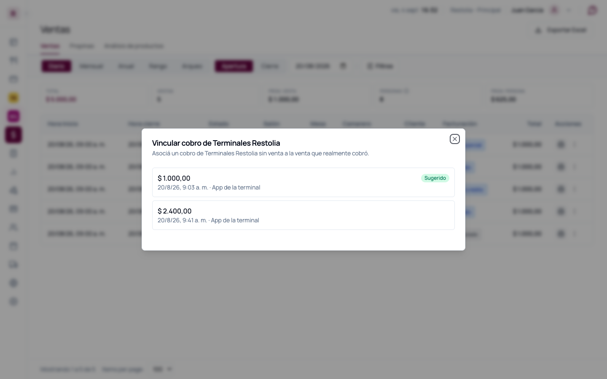607x379 pixels.
Task: Select the Mensual period option
Action: click(91, 66)
